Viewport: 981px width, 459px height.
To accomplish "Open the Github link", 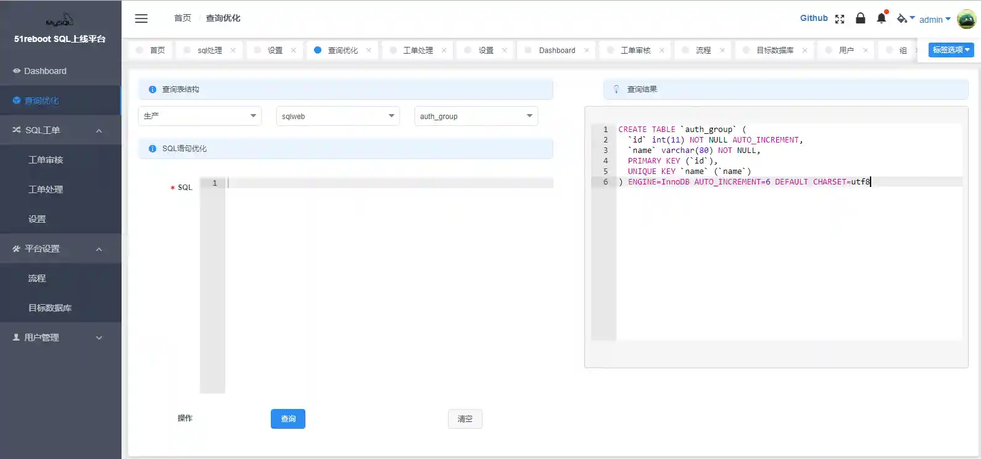I will [814, 19].
